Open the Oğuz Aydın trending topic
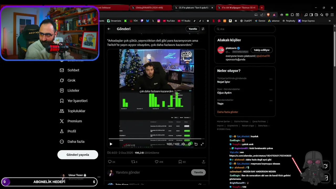 tap(224, 93)
